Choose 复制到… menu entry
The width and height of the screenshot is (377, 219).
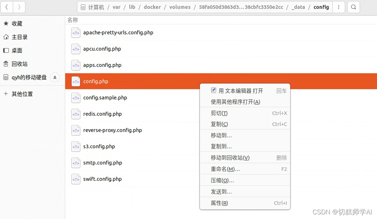pos(245,146)
